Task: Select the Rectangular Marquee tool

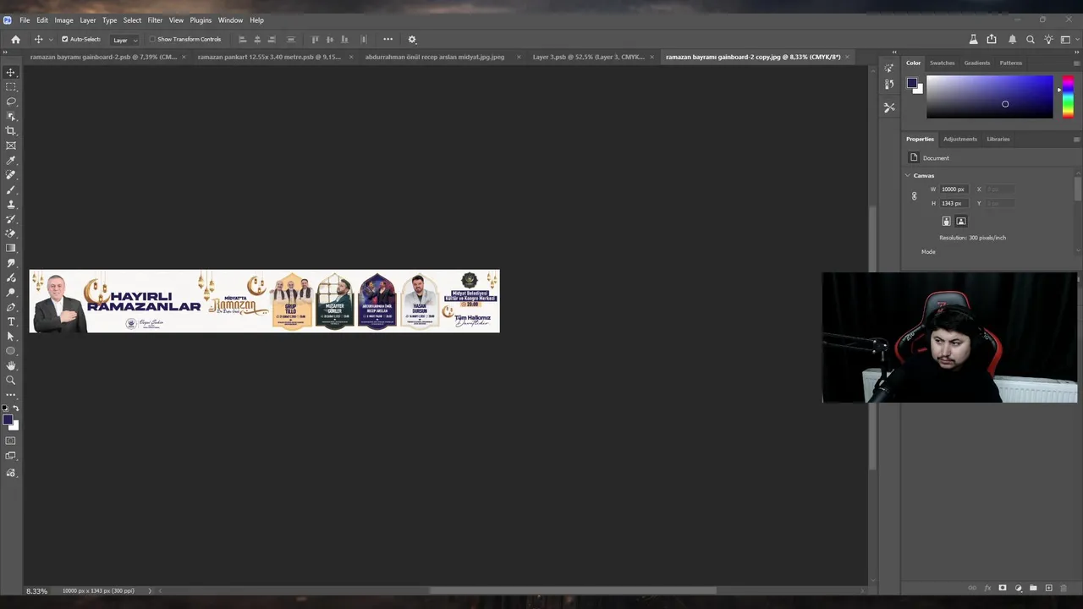Action: point(11,87)
